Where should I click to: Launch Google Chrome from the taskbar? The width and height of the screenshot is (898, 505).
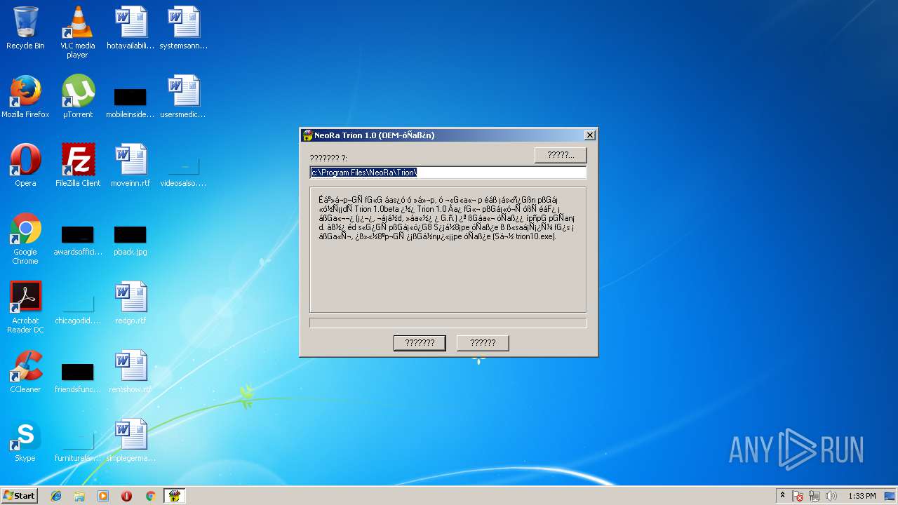coord(150,496)
